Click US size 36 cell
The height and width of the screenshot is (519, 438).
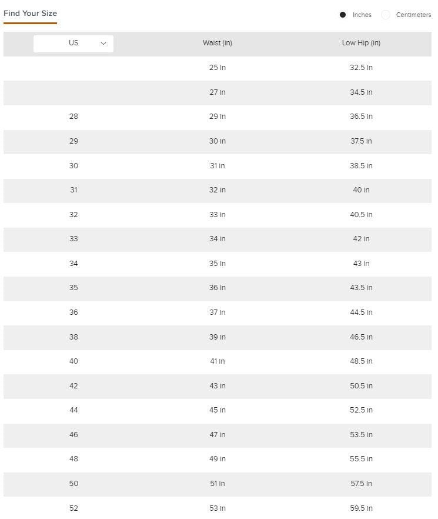(x=73, y=312)
